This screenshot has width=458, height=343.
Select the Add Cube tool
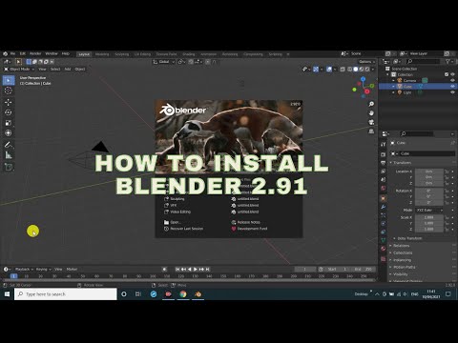9,167
